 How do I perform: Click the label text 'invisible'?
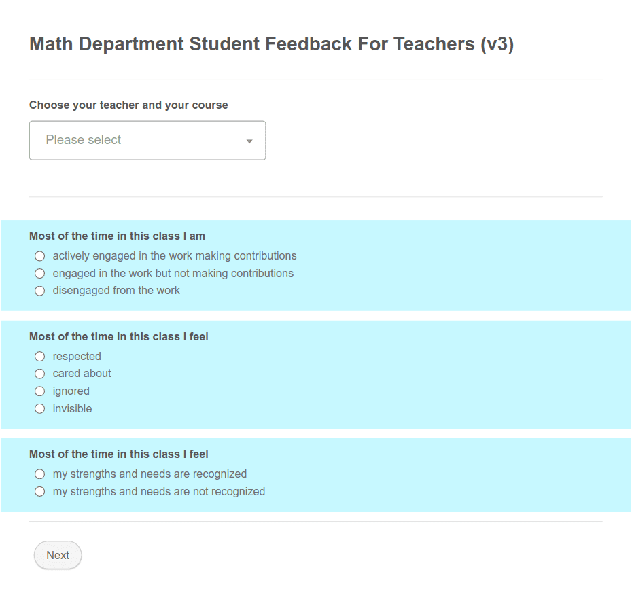click(x=72, y=408)
